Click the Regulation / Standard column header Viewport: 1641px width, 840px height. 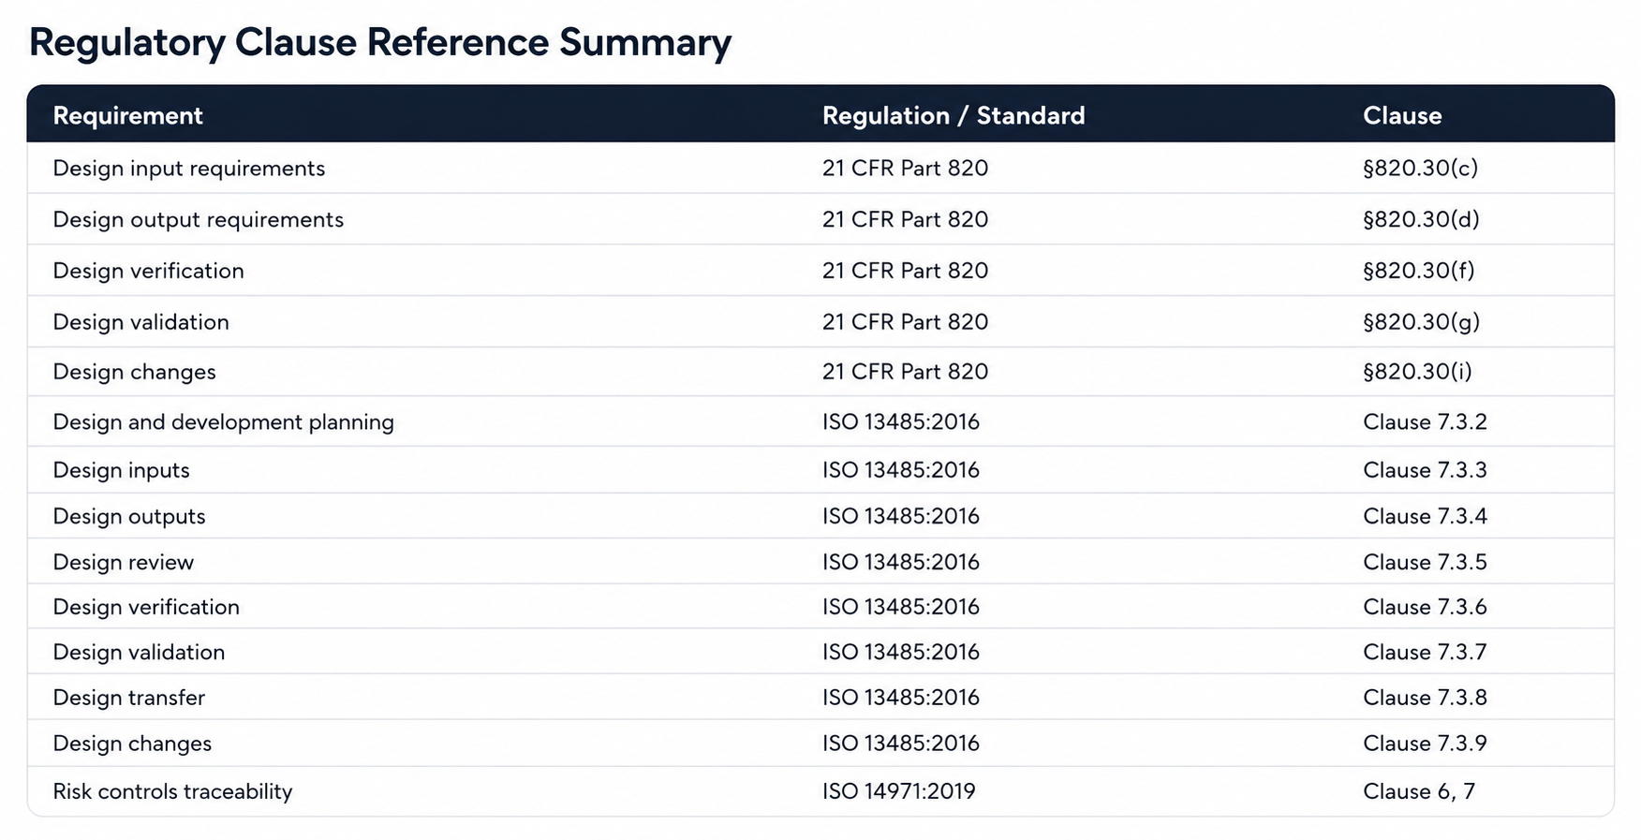coord(954,115)
